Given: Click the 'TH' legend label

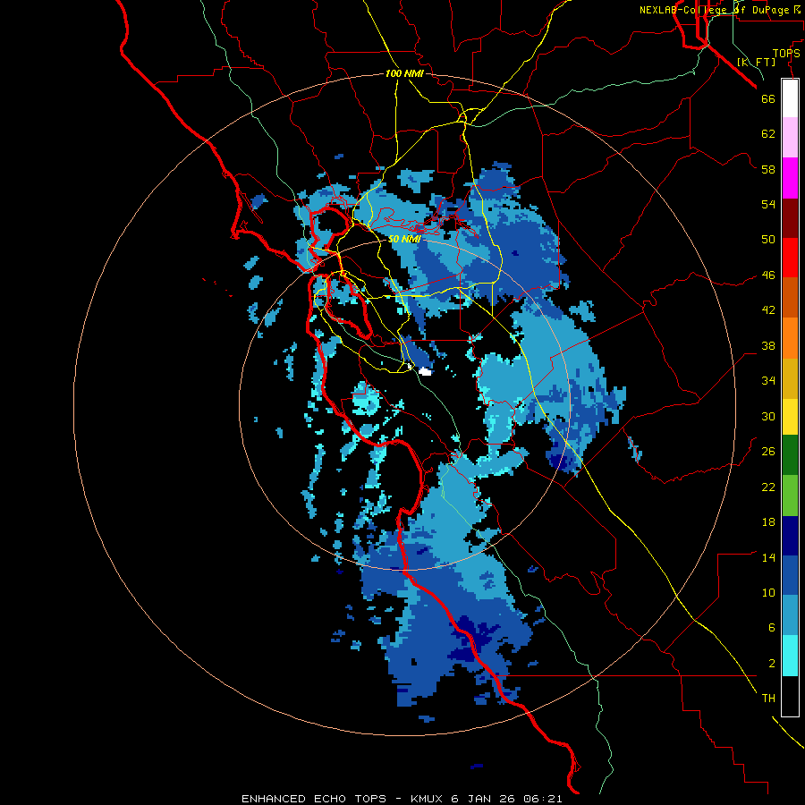Looking at the screenshot, I should (x=768, y=699).
